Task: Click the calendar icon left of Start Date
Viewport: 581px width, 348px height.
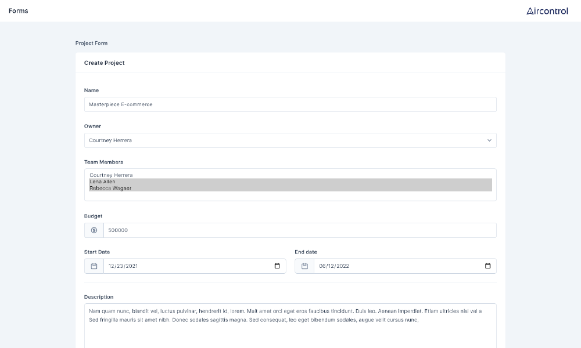Action: (x=94, y=266)
